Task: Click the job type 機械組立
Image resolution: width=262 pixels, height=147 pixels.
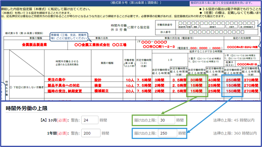Action: [x=101, y=91]
